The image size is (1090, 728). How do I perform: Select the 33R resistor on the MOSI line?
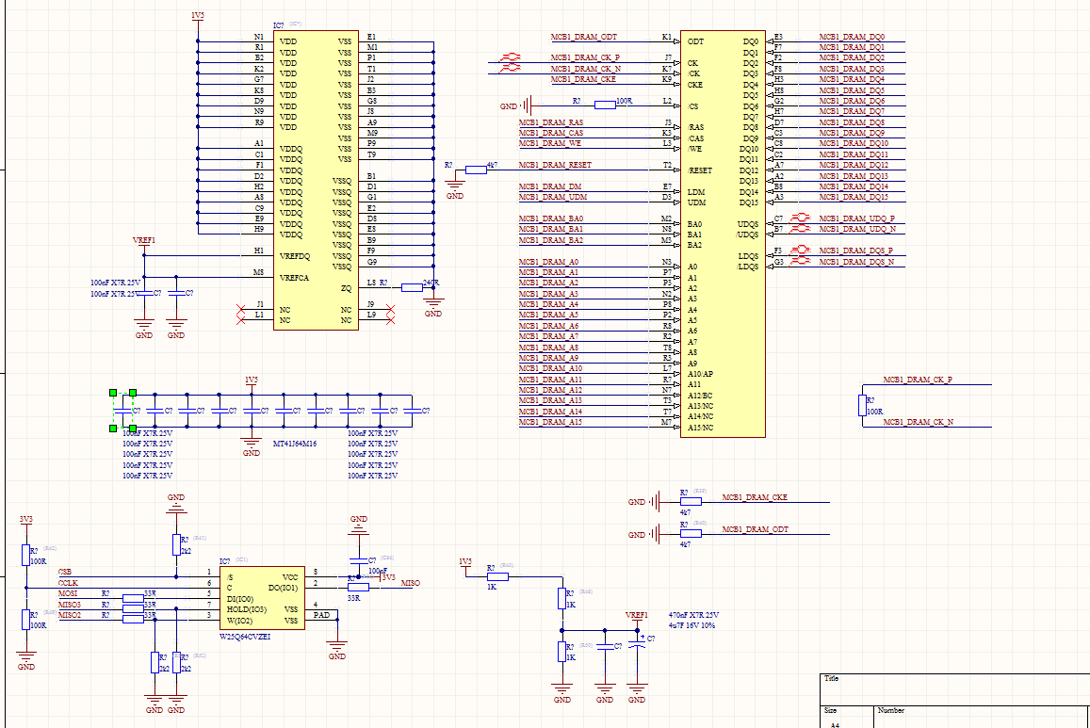click(x=134, y=598)
